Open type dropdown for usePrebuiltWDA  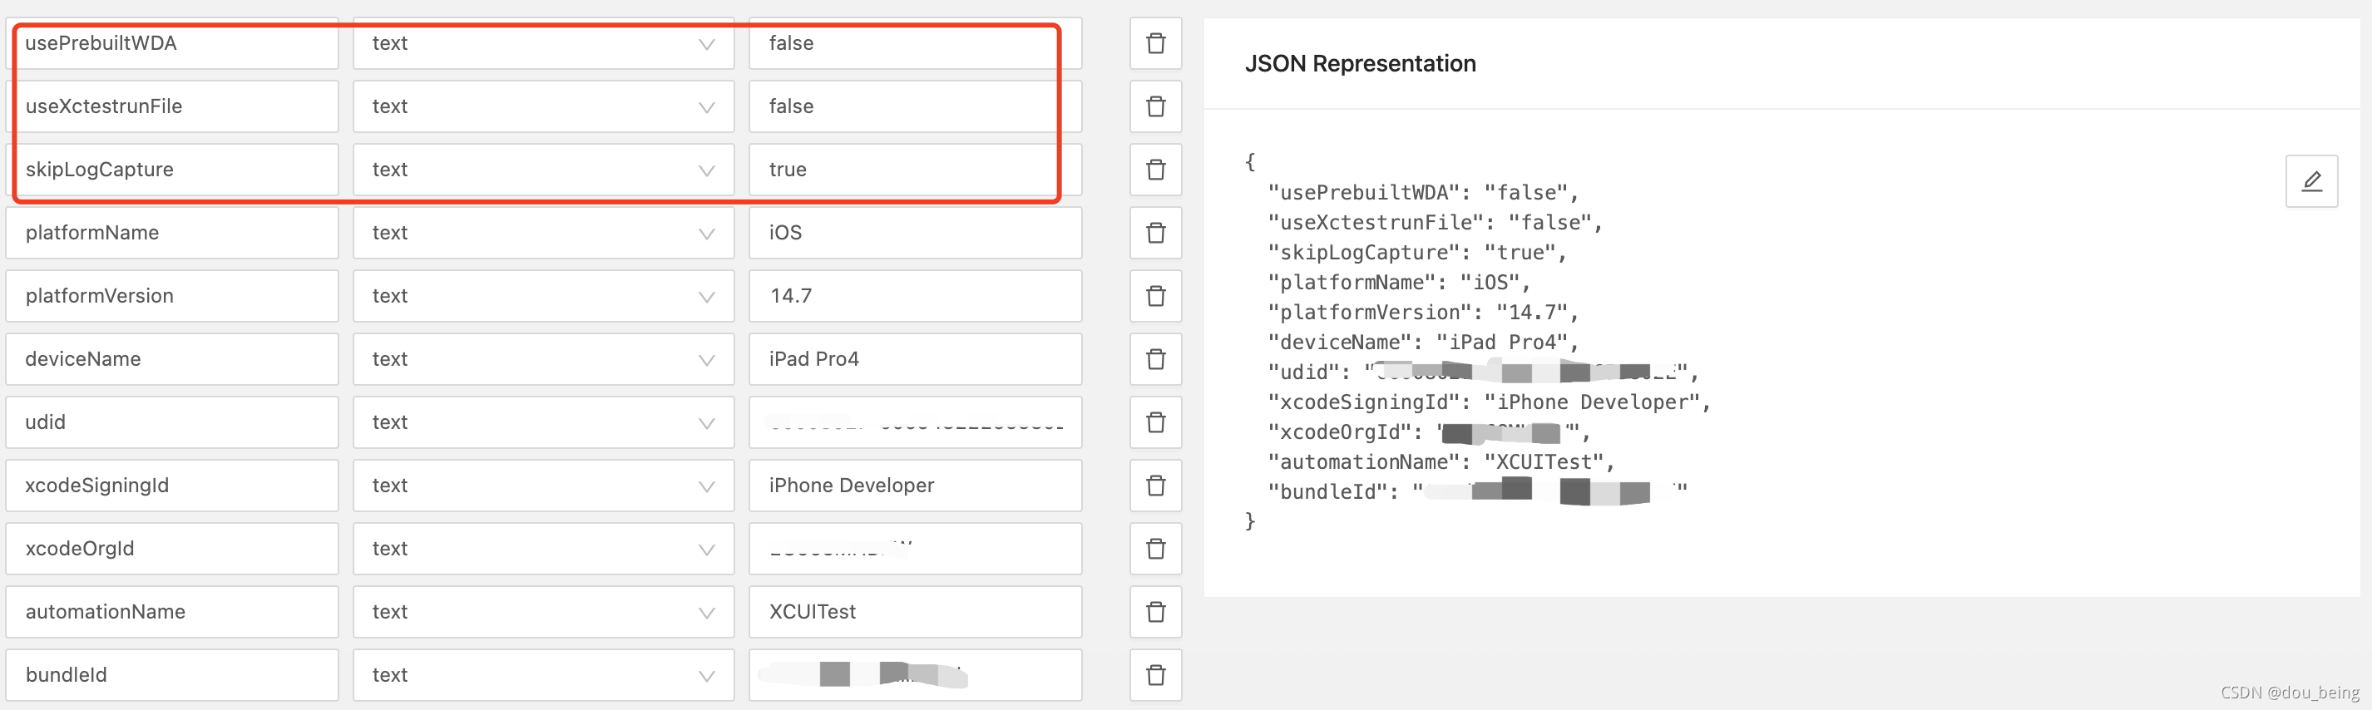pyautogui.click(x=543, y=43)
